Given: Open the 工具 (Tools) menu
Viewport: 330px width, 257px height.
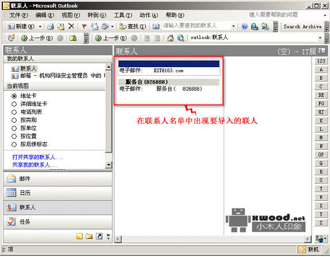Looking at the screenshot, I should pyautogui.click(x=123, y=15).
